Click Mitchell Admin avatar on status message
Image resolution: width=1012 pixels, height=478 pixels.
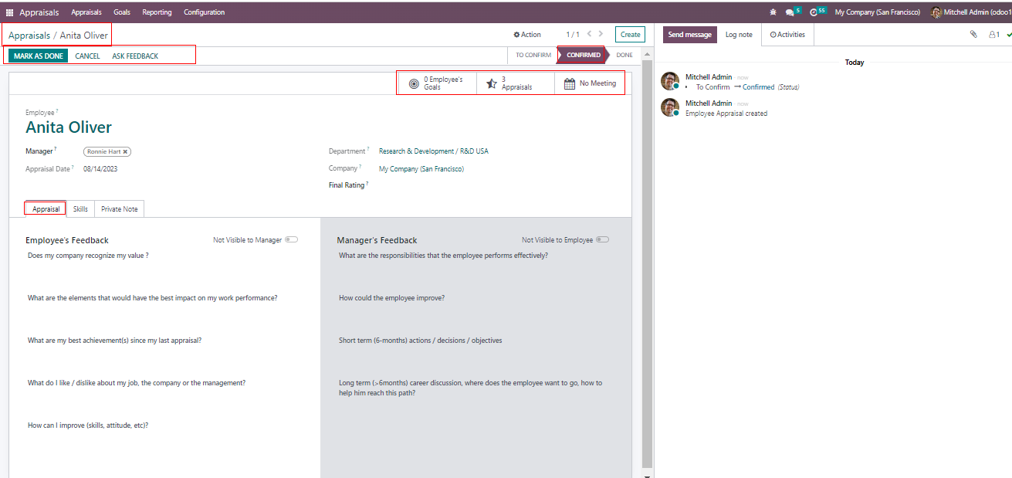pos(670,82)
